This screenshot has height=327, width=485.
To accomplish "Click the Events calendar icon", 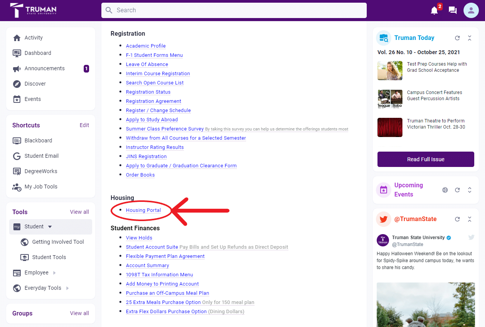I will 17,99.
